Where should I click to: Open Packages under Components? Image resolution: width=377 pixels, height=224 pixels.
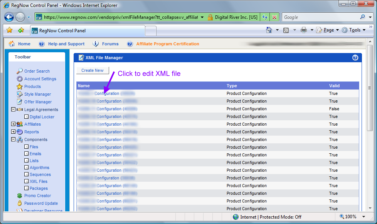coord(39,189)
